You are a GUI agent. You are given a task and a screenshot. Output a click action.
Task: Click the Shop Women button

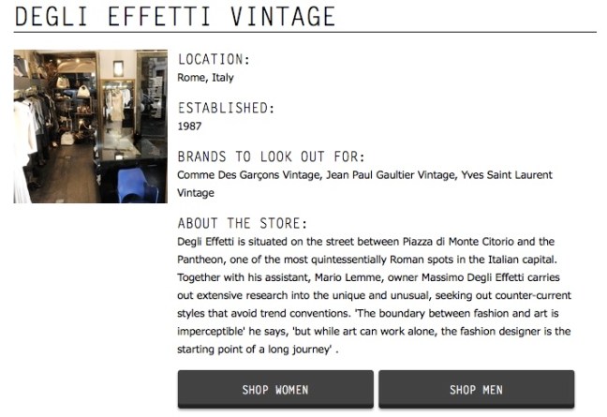[275, 390]
